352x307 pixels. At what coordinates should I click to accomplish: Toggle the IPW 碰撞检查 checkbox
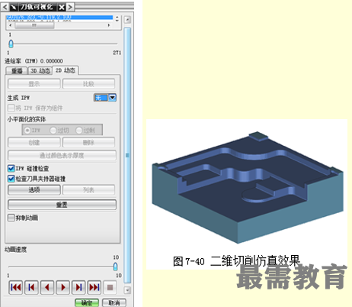pyautogui.click(x=11, y=168)
